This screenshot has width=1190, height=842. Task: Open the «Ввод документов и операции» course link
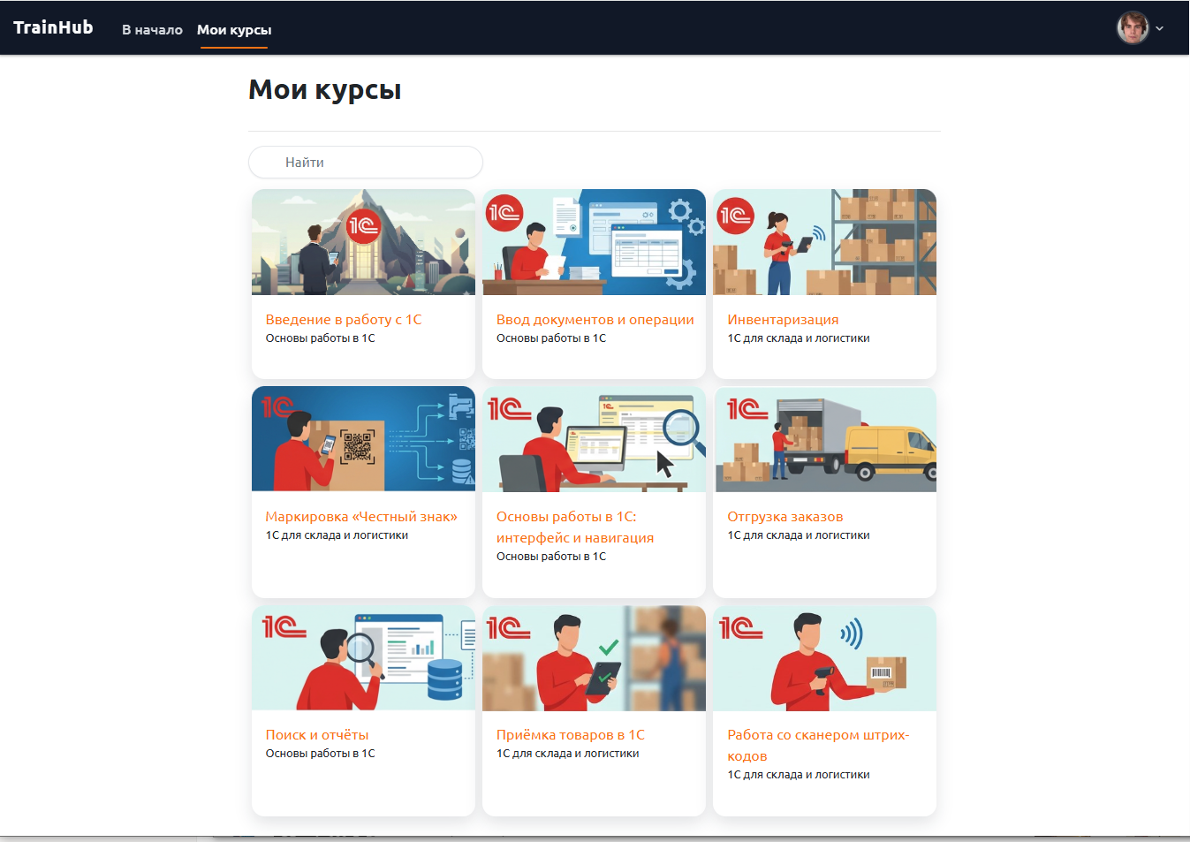(x=595, y=320)
